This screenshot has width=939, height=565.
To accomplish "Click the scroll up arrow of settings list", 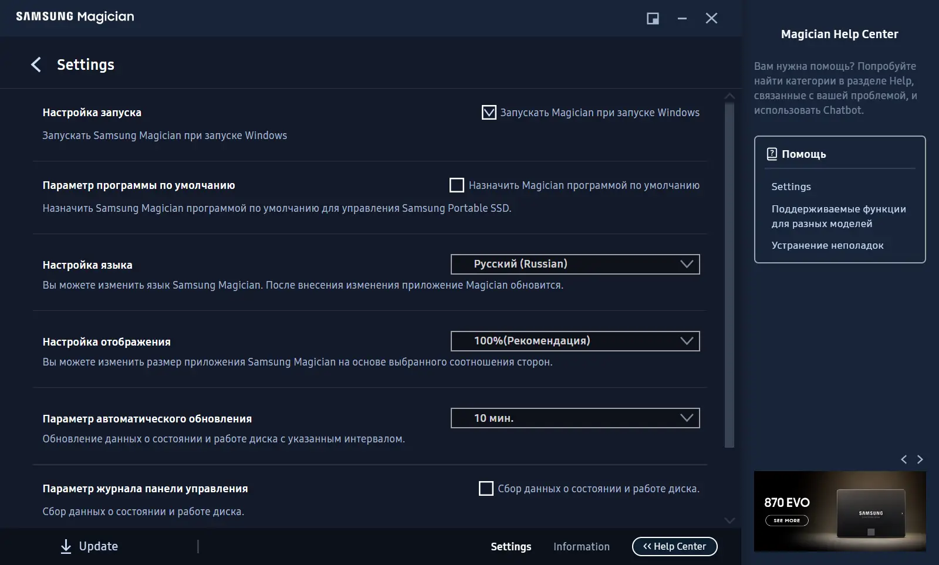I will click(x=729, y=96).
